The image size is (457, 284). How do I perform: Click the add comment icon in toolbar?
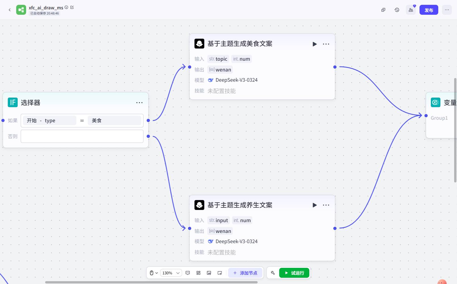click(188, 273)
